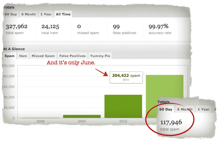The height and width of the screenshot is (141, 218).
Task: Click the At A Glance heading
Action: click(14, 49)
